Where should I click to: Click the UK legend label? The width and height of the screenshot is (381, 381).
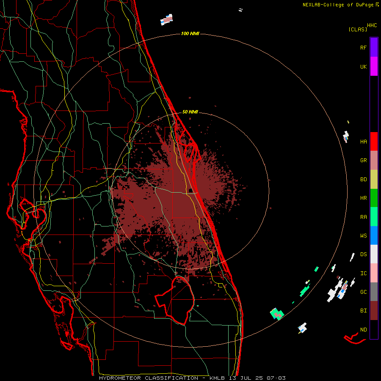[363, 67]
